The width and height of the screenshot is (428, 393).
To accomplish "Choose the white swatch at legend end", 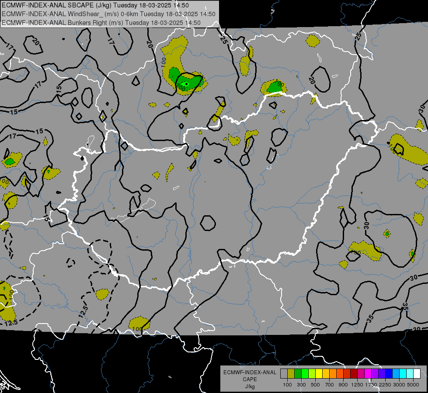I will [417, 374].
